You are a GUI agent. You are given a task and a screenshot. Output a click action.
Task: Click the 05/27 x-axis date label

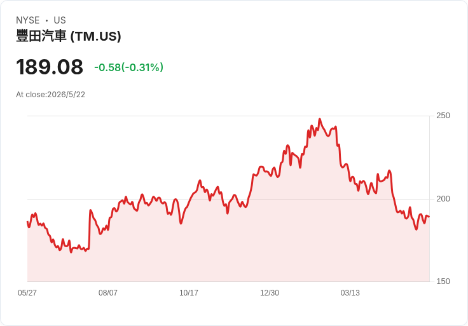pos(27,292)
